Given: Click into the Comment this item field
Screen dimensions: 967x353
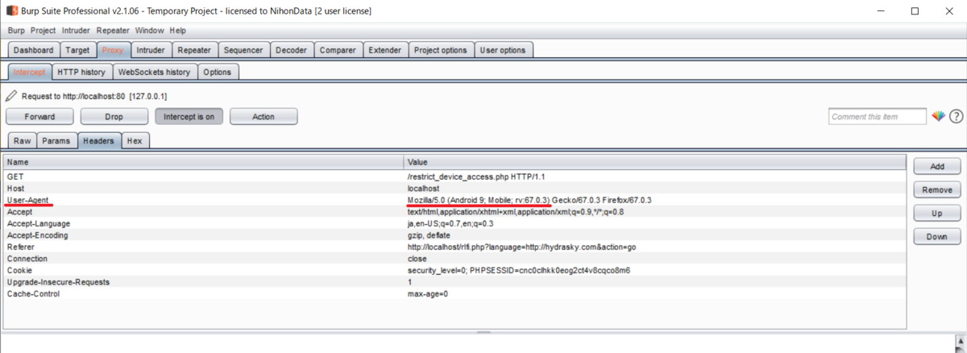Looking at the screenshot, I should pos(878,116).
